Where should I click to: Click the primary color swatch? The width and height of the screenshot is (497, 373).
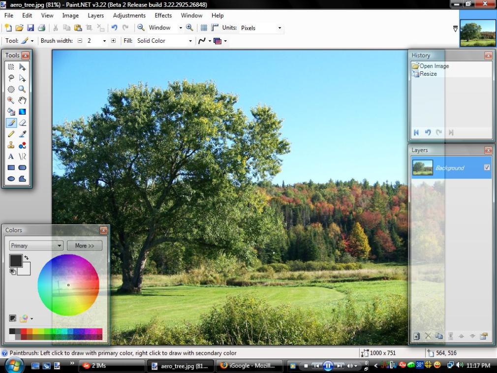coord(16,261)
